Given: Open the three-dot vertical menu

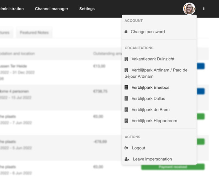Looking at the screenshot, I should [204, 9].
